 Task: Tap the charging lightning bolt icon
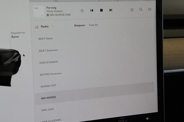tap(24, 55)
